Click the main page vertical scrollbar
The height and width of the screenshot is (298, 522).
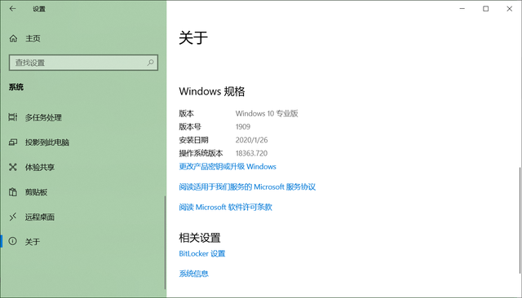pyautogui.click(x=520, y=220)
